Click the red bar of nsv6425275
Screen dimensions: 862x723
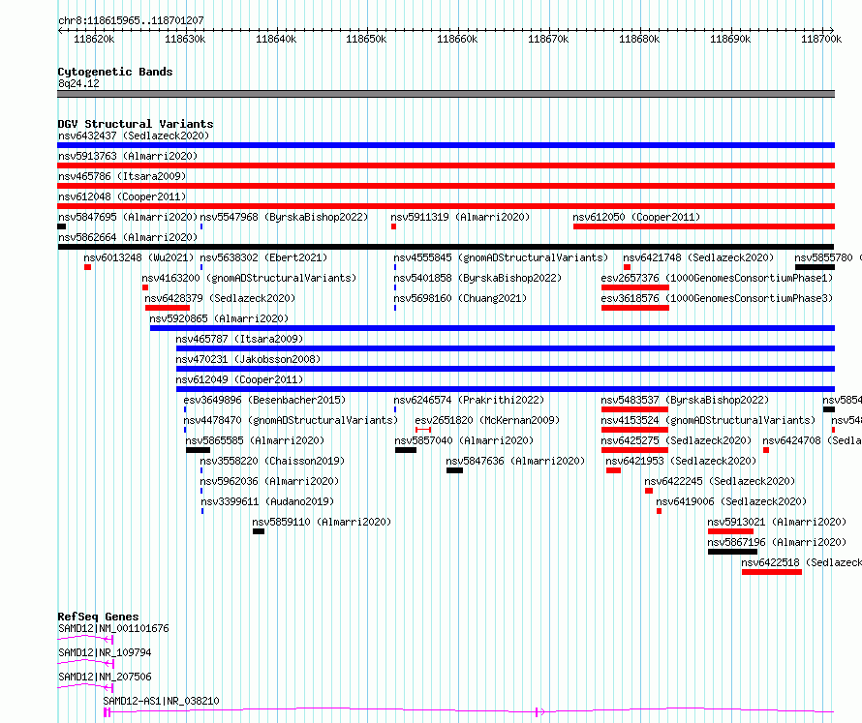(635, 450)
